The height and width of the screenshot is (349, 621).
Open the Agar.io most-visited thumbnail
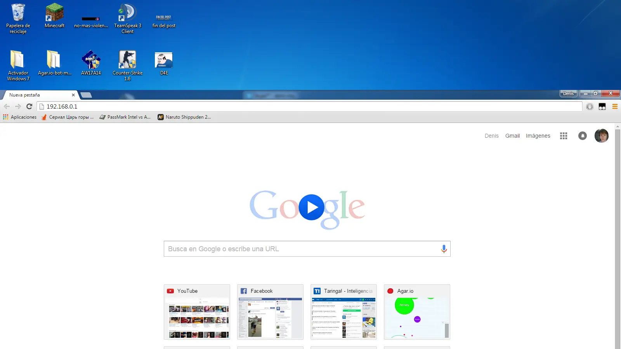click(417, 312)
